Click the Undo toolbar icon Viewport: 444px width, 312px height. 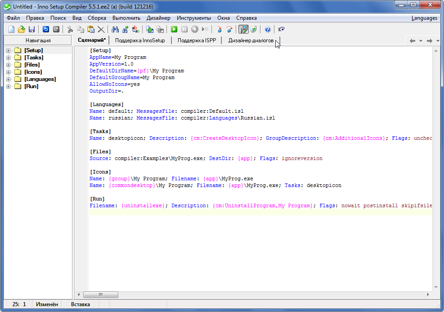46,29
